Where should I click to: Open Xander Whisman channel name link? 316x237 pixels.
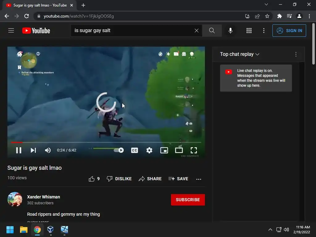click(44, 197)
